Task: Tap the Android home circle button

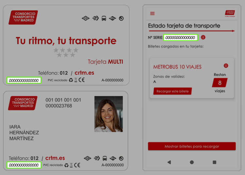Action: pos(192,162)
